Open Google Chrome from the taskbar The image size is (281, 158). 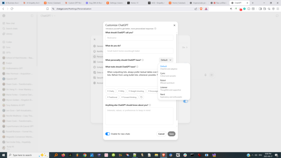pyautogui.click(x=85, y=155)
